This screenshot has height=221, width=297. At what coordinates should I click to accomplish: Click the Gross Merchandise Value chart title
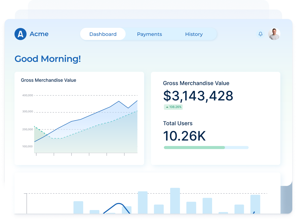coord(48,80)
